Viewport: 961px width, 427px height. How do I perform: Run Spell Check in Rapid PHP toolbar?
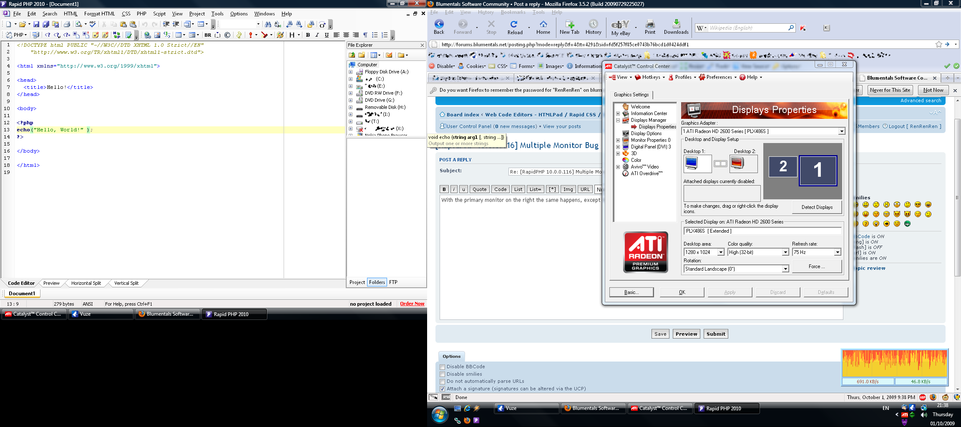(x=93, y=24)
